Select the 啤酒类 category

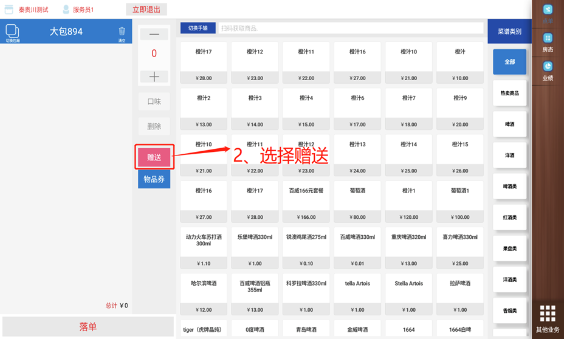click(509, 187)
